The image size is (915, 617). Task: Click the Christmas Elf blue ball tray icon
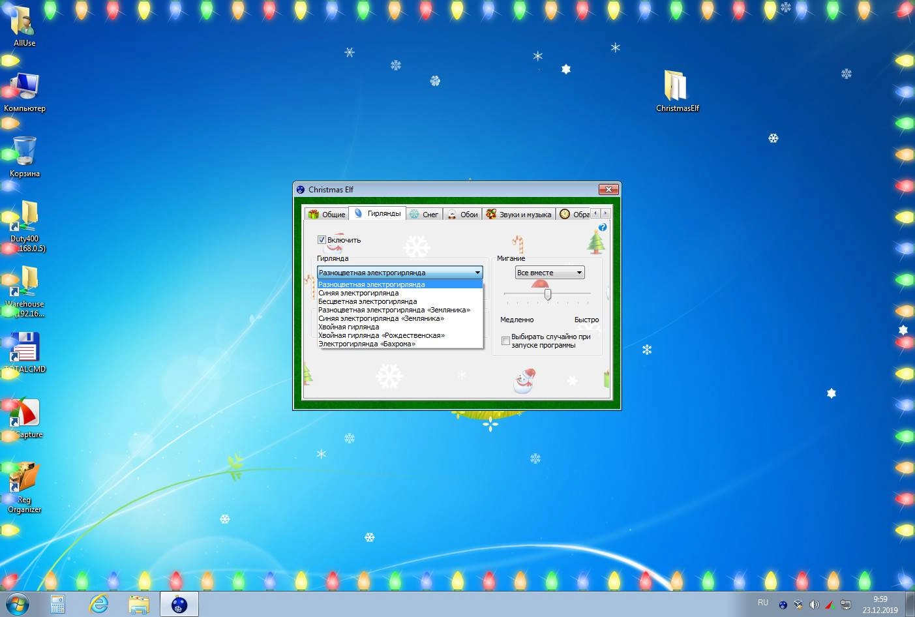[783, 605]
